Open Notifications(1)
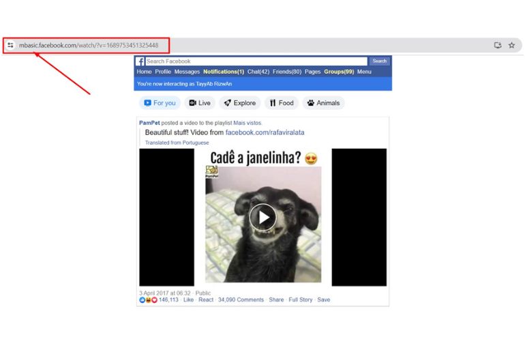This screenshot has height=350, width=525. pos(224,72)
